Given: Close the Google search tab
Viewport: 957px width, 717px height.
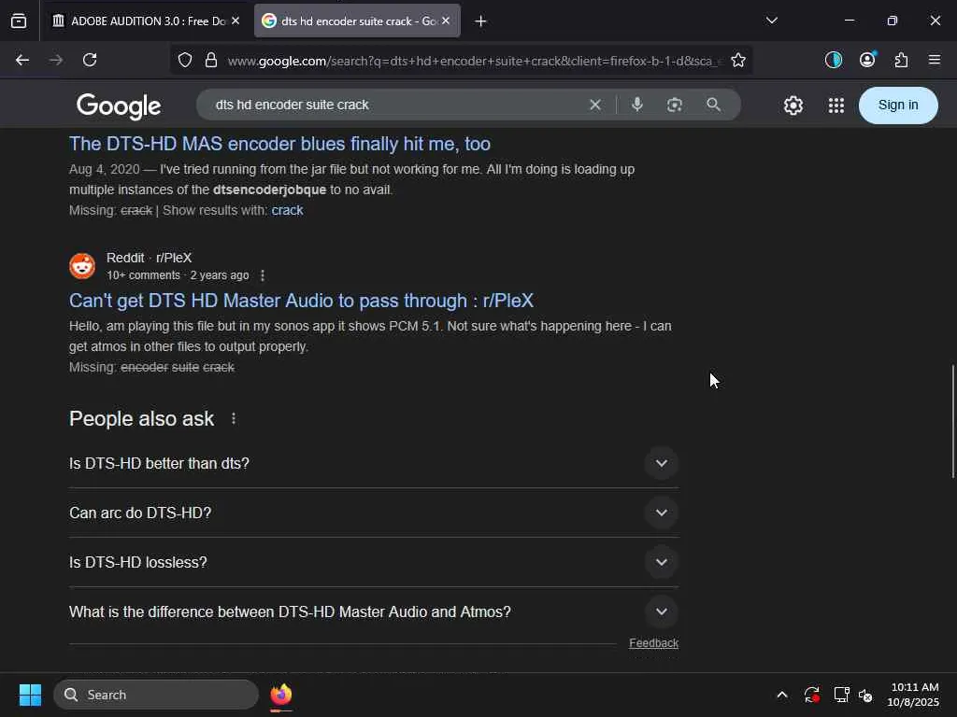Looking at the screenshot, I should 446,21.
